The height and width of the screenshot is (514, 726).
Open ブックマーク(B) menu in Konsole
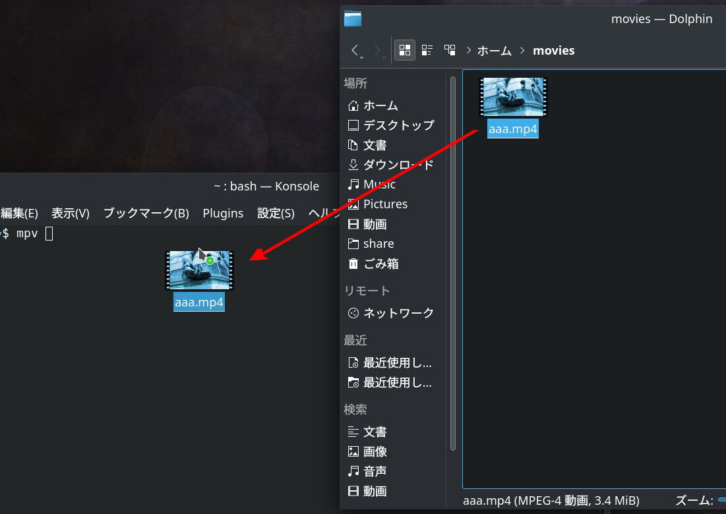click(146, 214)
